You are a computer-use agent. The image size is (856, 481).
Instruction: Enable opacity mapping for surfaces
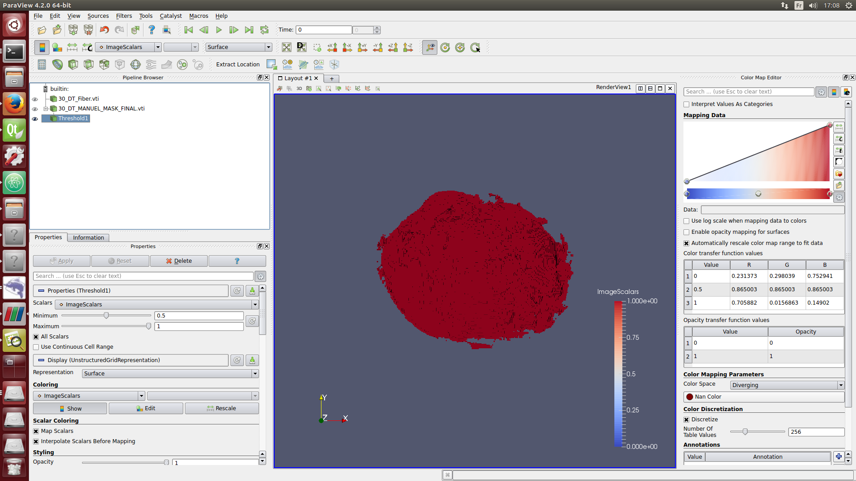click(687, 232)
